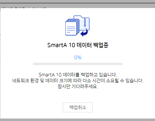Click the 백업취소 button
This screenshot has height=121, width=155.
pos(78,107)
